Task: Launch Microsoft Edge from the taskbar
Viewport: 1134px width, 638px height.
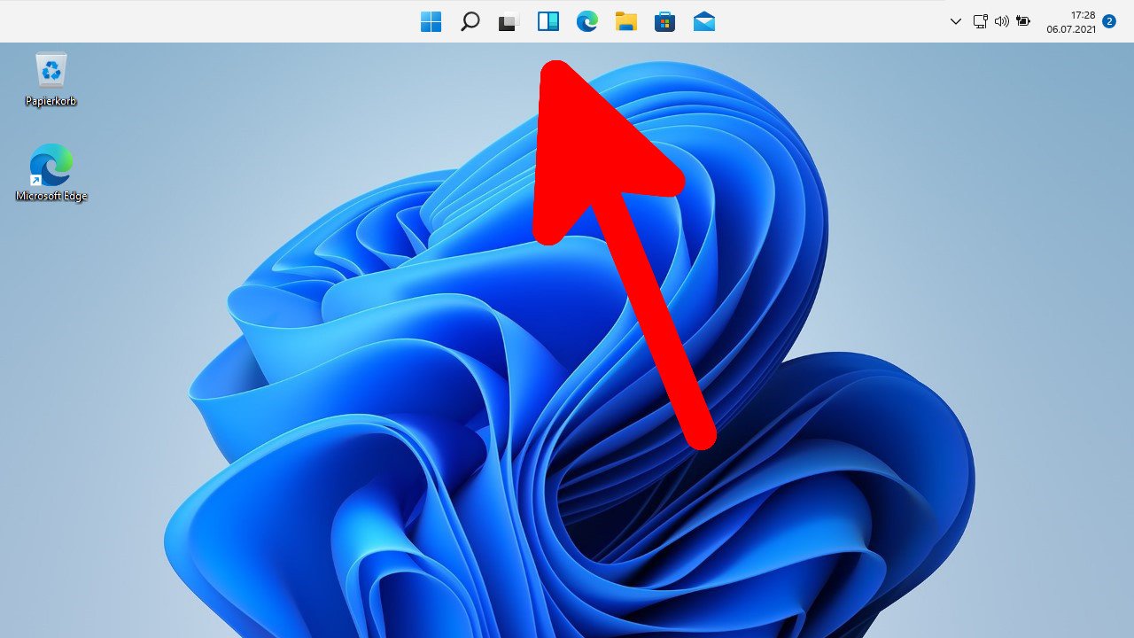Action: click(586, 21)
